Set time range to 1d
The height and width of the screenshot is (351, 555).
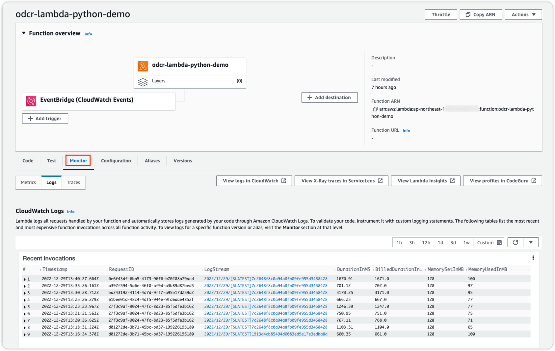pyautogui.click(x=440, y=243)
